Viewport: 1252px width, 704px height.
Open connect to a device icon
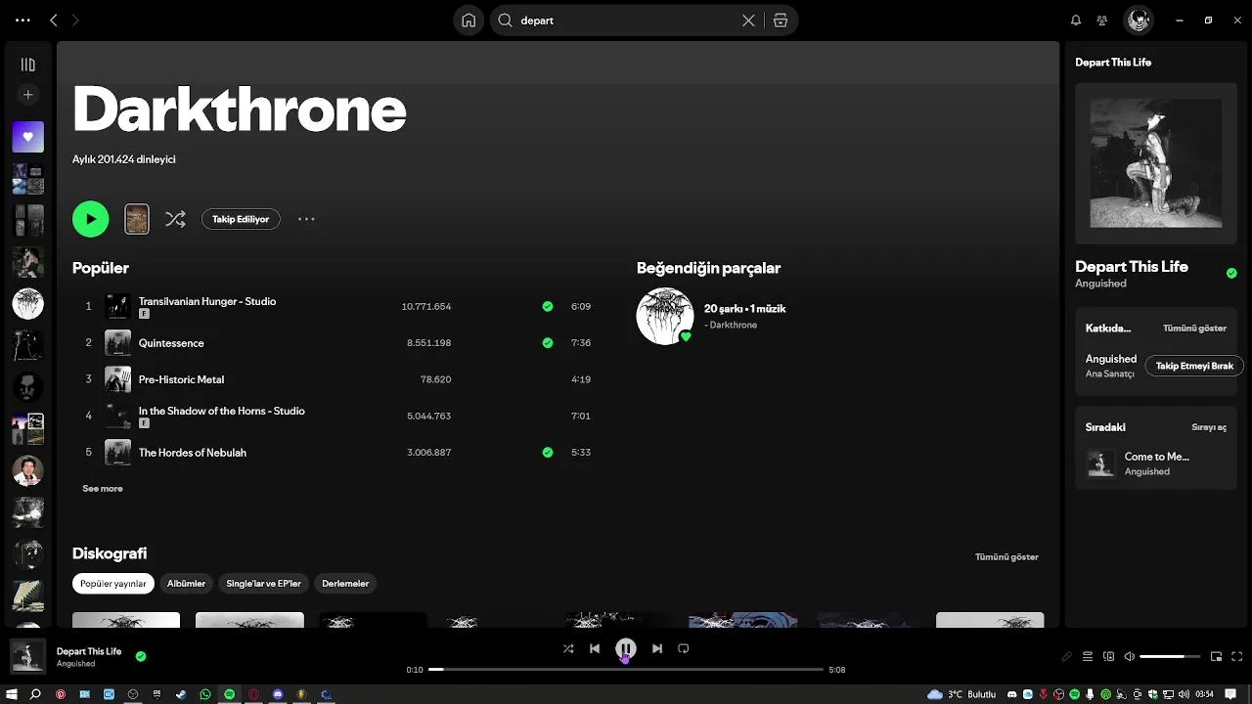pyautogui.click(x=1109, y=657)
